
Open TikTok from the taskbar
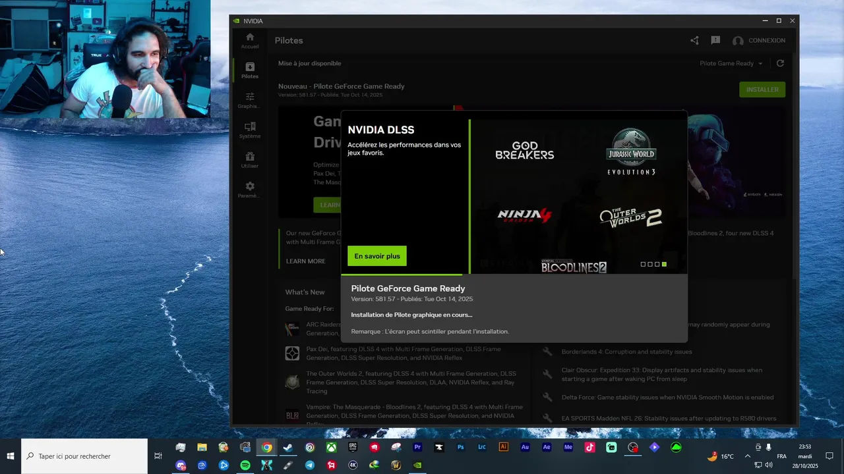[x=589, y=448]
